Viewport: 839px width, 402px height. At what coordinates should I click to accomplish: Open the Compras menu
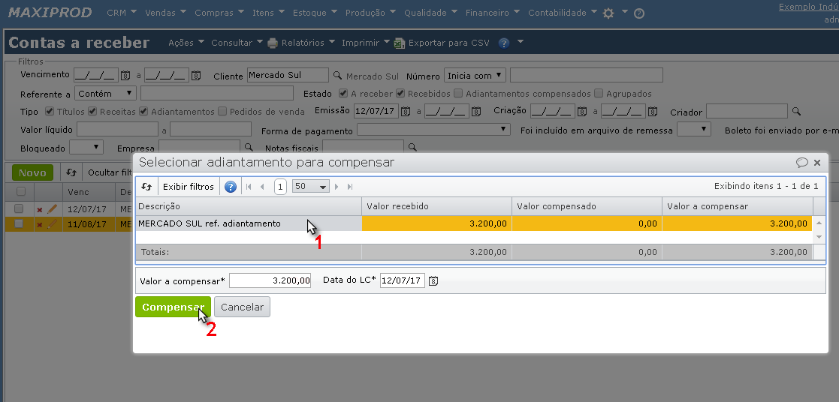coord(219,13)
